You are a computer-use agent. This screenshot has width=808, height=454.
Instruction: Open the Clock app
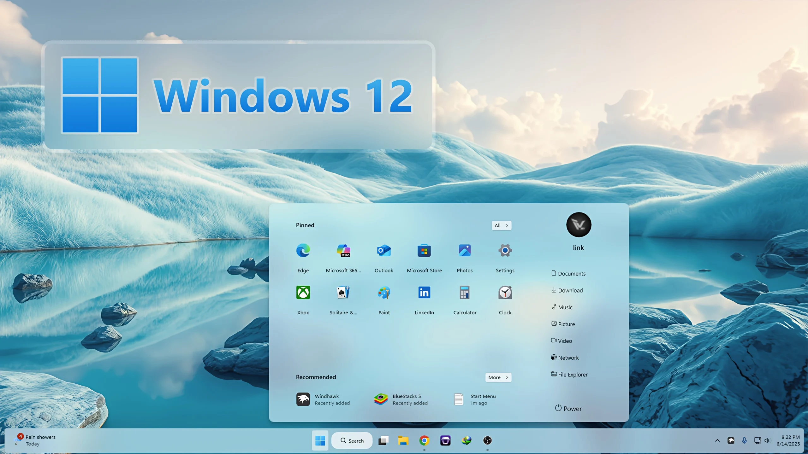point(505,300)
